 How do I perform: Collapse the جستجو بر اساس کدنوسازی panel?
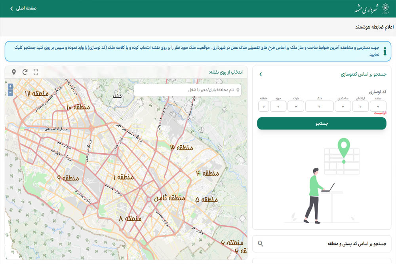click(260, 74)
